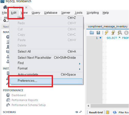Create a new SQL tab icon

click(x=6, y=19)
